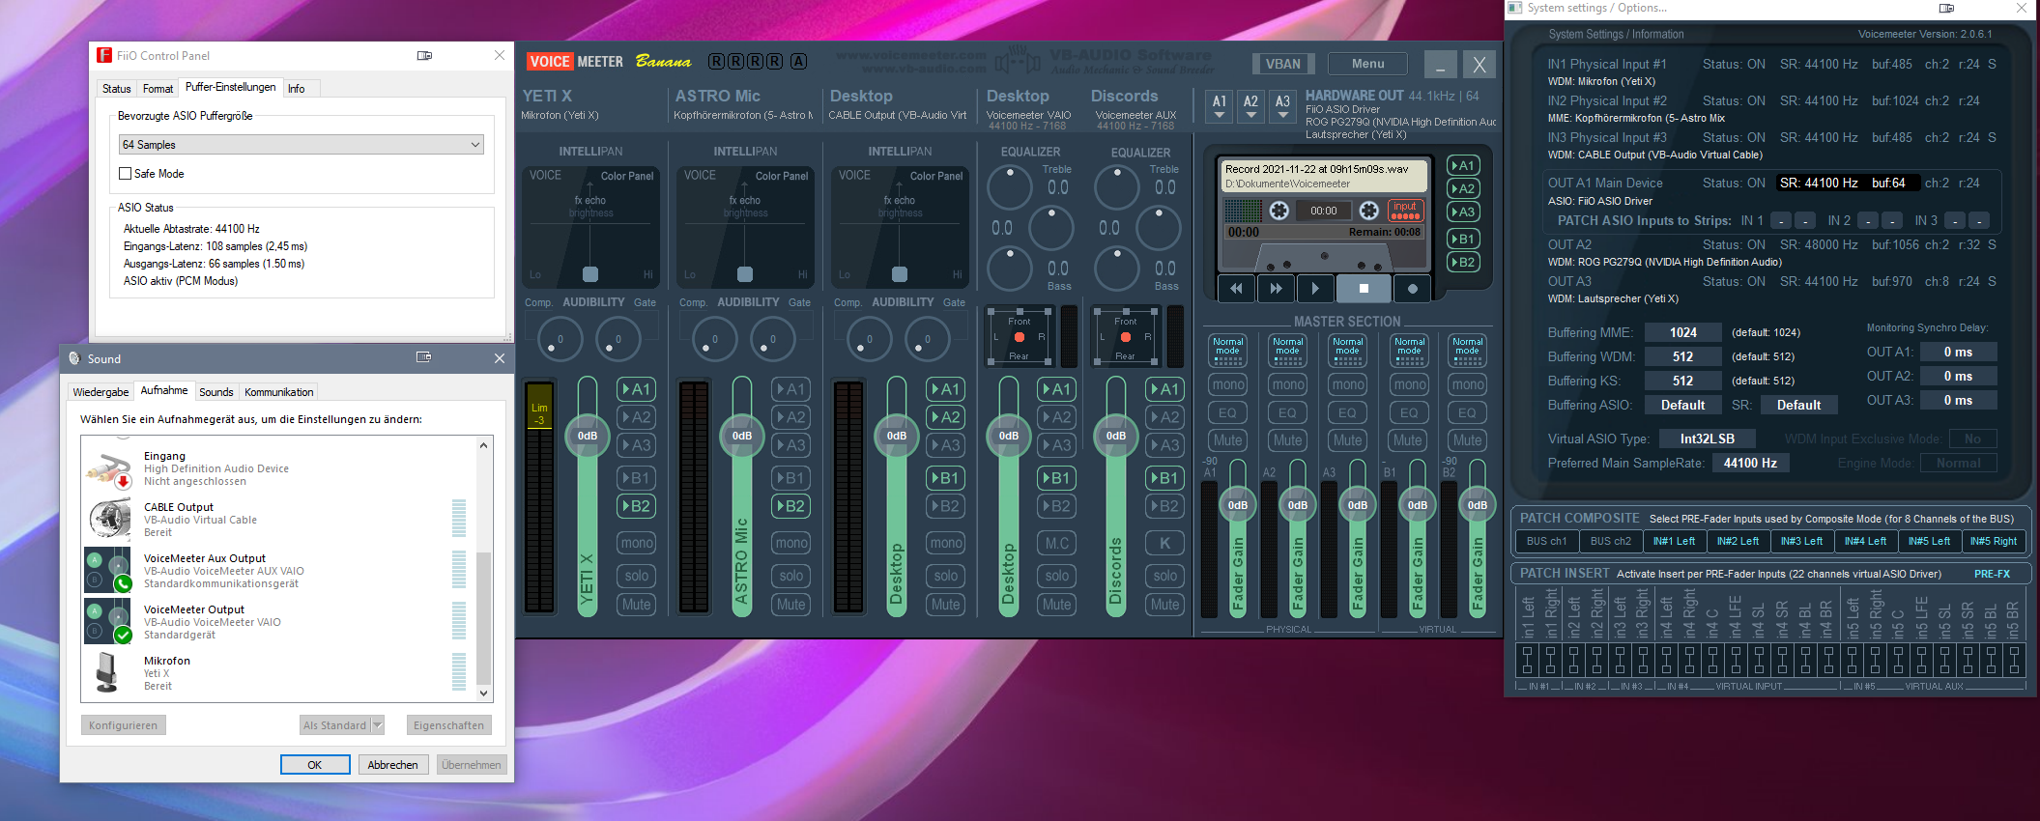Rewind the Voicemeeter cassette recorder

pyautogui.click(x=1236, y=288)
